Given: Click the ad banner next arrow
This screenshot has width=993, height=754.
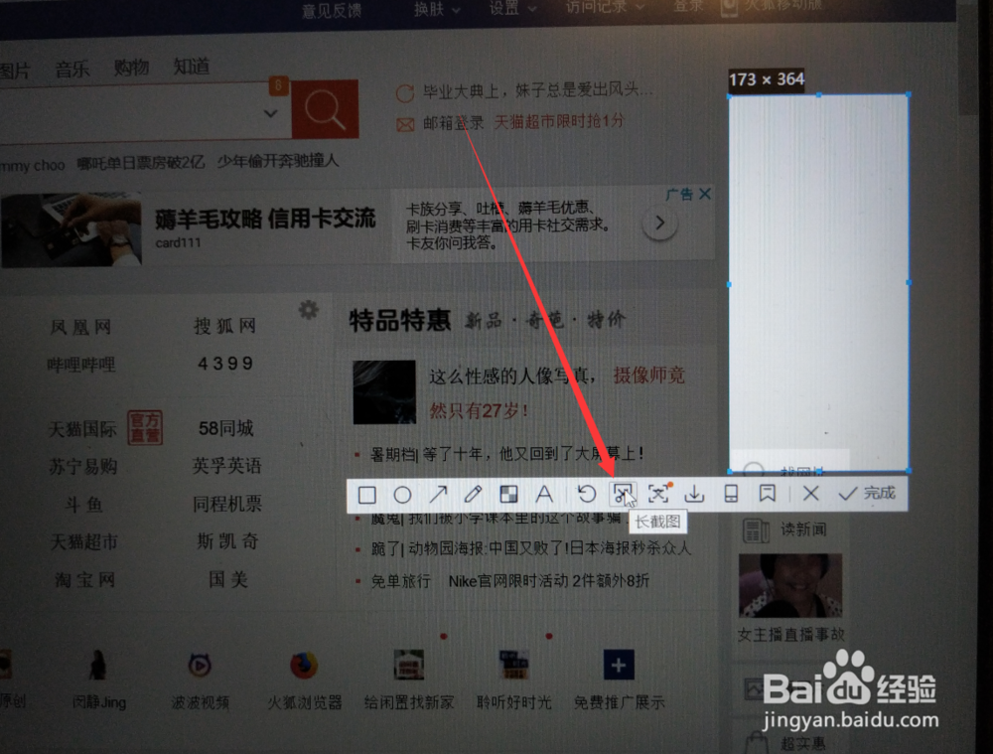Looking at the screenshot, I should (660, 224).
